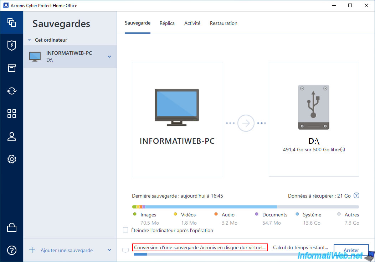Viewport: 375px width, 262px height.
Task: Switch to the Réplica tab
Action: [x=167, y=23]
